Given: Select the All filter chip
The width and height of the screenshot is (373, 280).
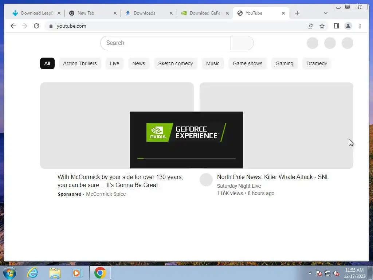Looking at the screenshot, I should (x=47, y=63).
